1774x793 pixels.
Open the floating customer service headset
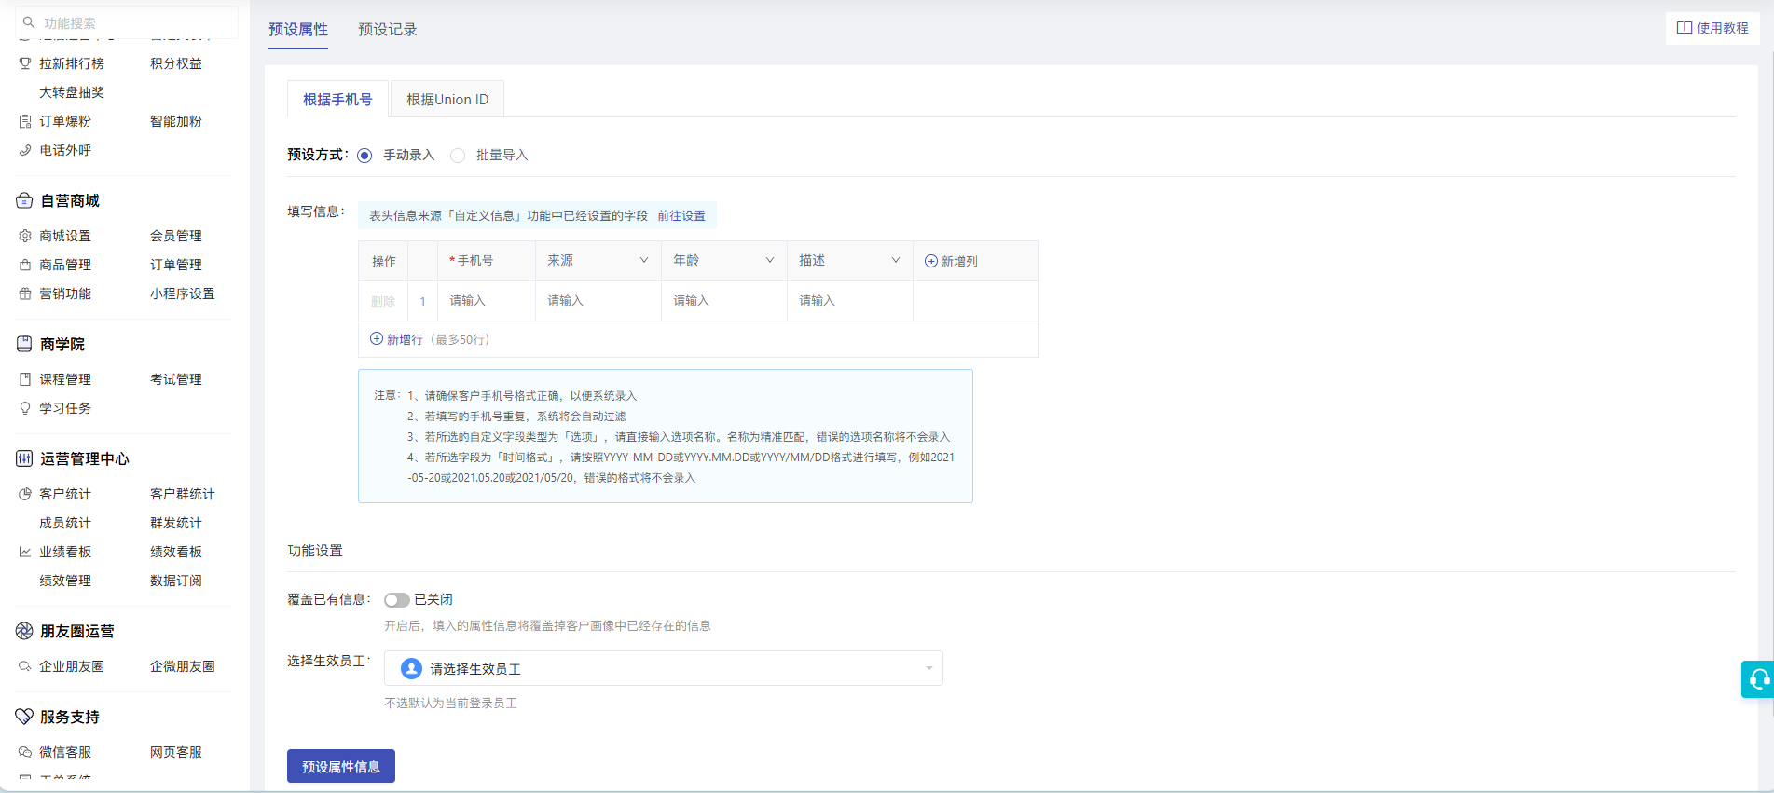pyautogui.click(x=1758, y=679)
